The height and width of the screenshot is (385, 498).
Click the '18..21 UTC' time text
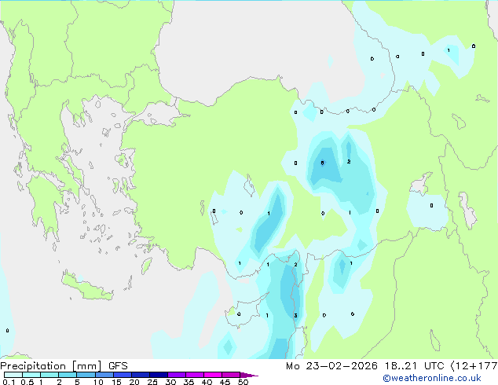coord(413,366)
